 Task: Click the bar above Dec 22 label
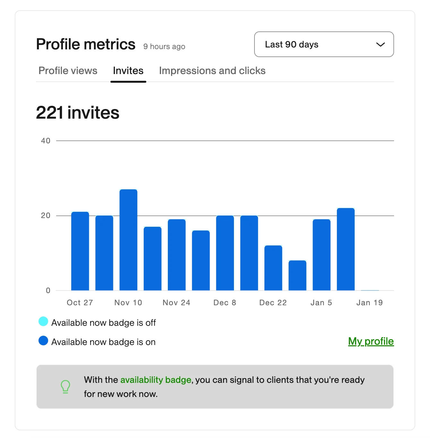(x=273, y=268)
